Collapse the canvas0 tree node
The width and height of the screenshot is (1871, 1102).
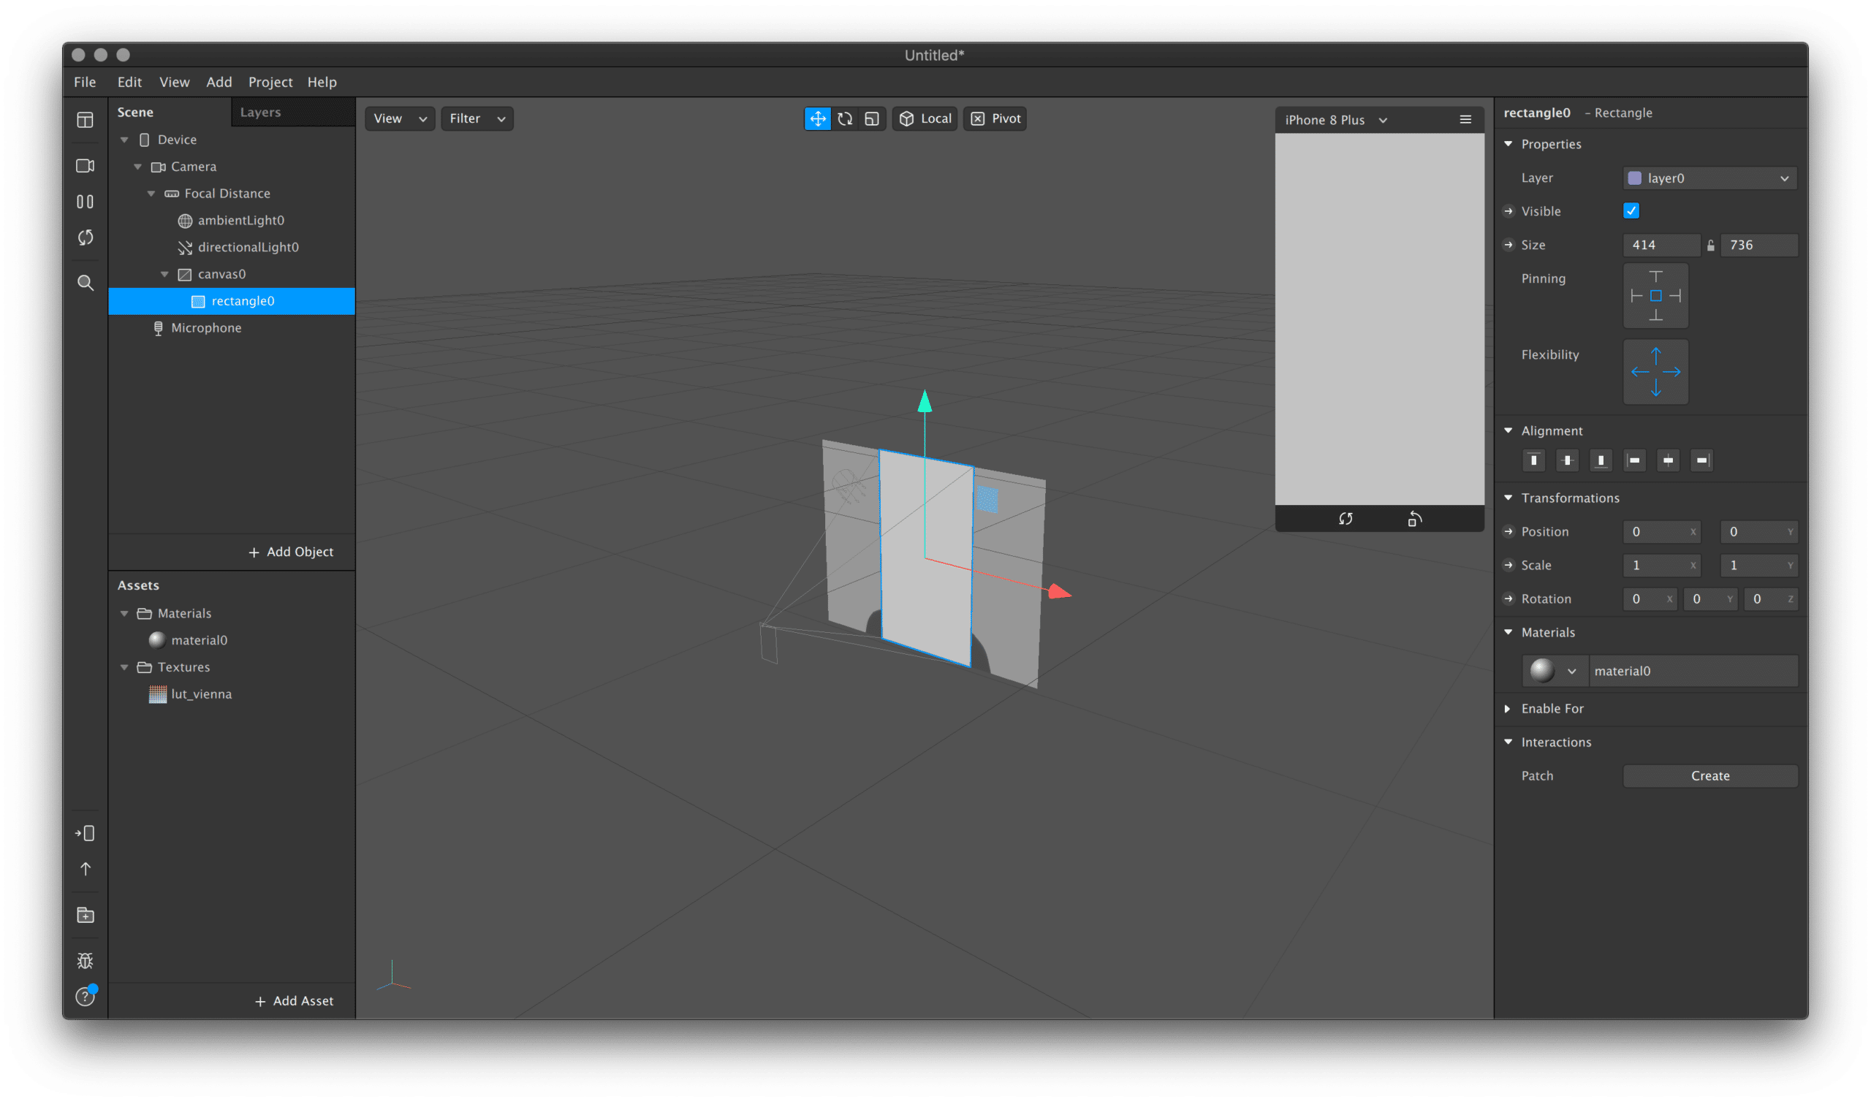pyautogui.click(x=165, y=274)
